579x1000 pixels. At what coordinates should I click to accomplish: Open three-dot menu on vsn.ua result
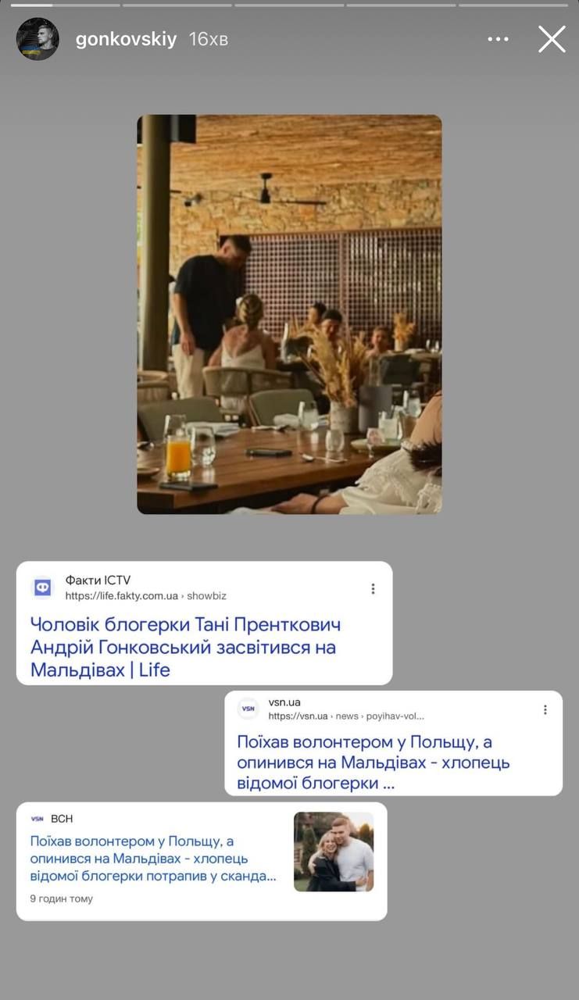click(545, 709)
